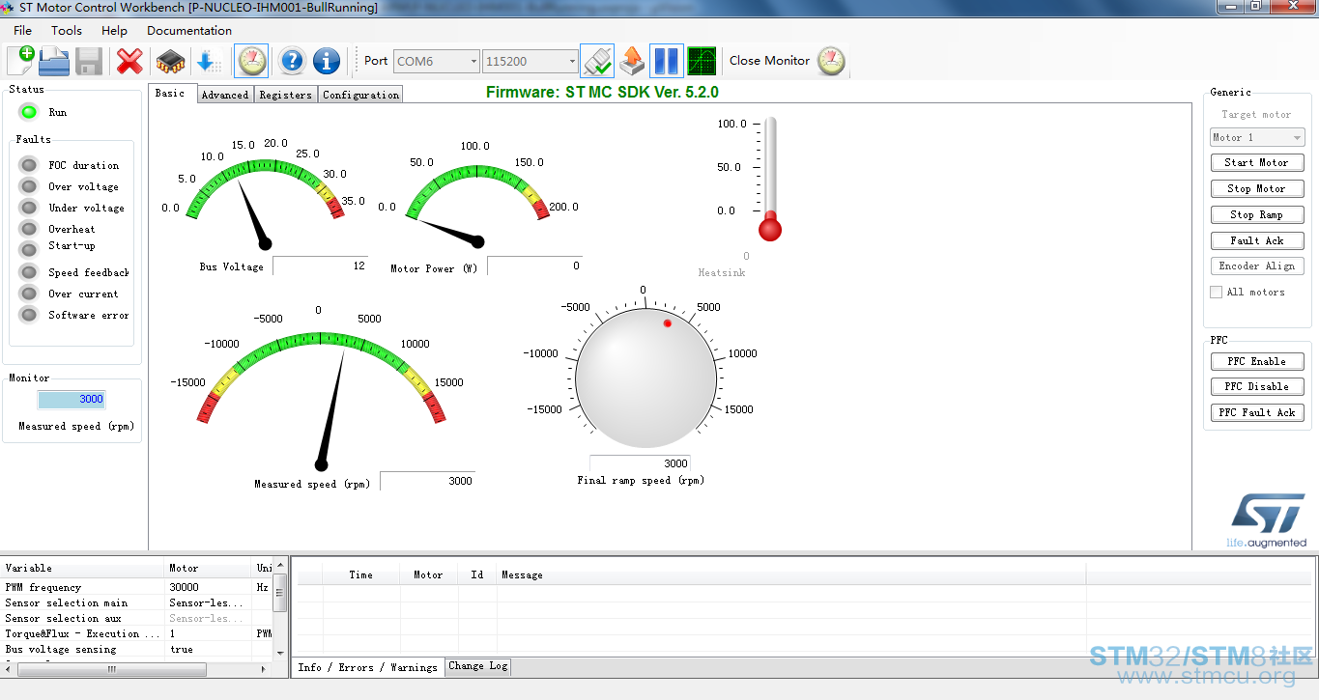Check the All motors checkbox
Image resolution: width=1319 pixels, height=700 pixels.
[1217, 292]
